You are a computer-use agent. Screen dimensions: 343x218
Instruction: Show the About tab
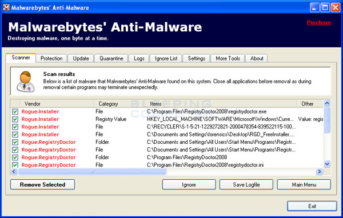(x=257, y=58)
